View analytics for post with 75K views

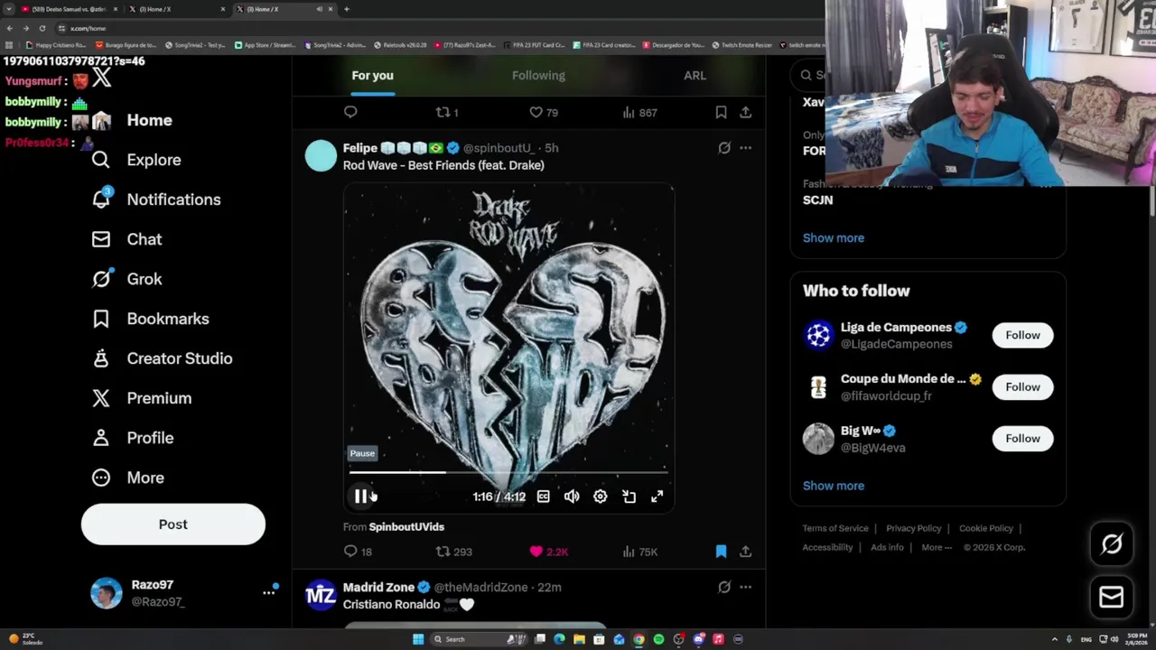639,552
